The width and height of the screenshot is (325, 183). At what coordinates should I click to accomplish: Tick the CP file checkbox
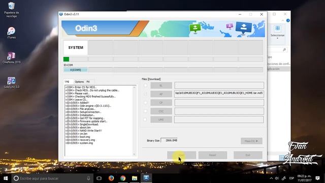(x=146, y=103)
